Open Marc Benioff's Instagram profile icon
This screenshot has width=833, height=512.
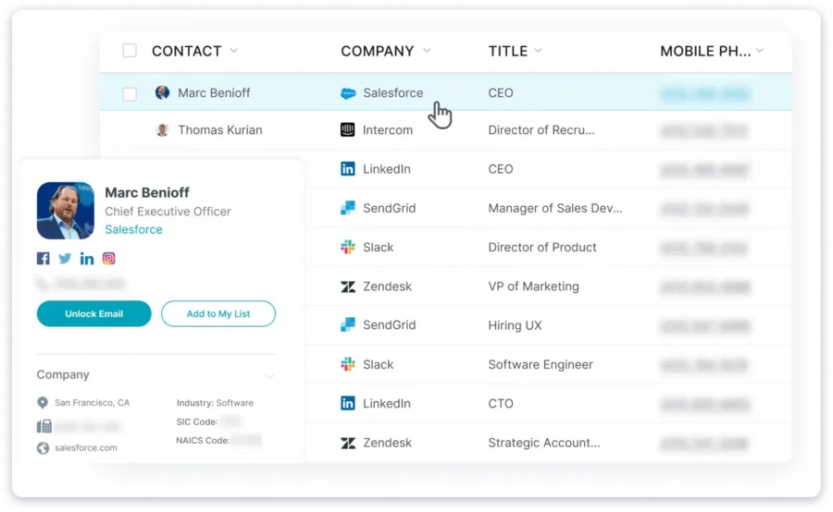109,259
